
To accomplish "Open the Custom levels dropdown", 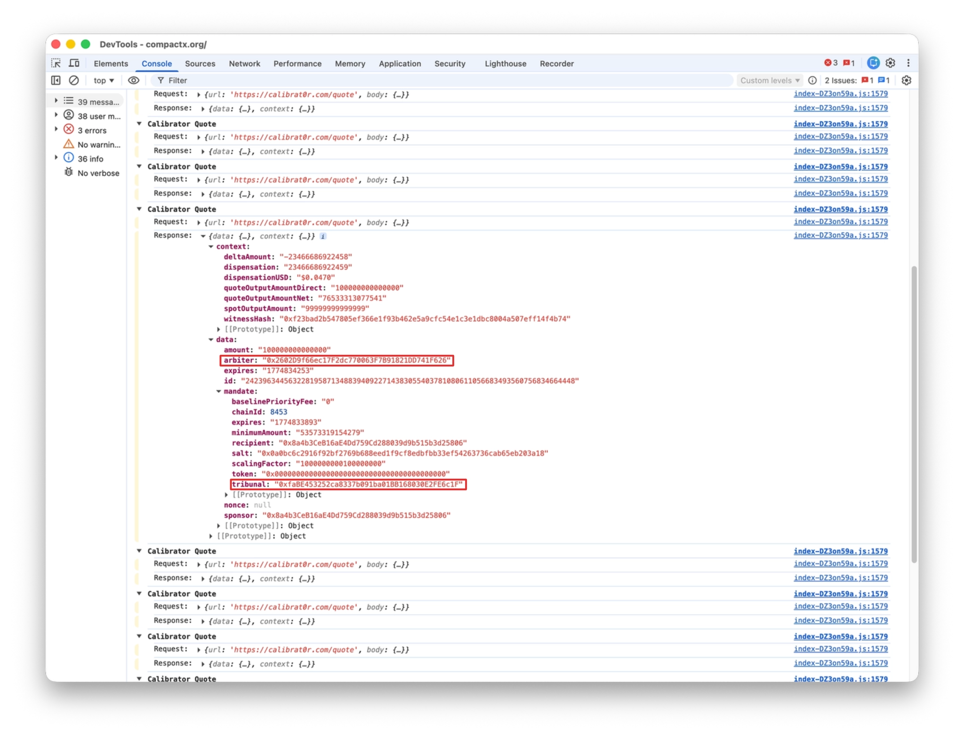I will 770,80.
